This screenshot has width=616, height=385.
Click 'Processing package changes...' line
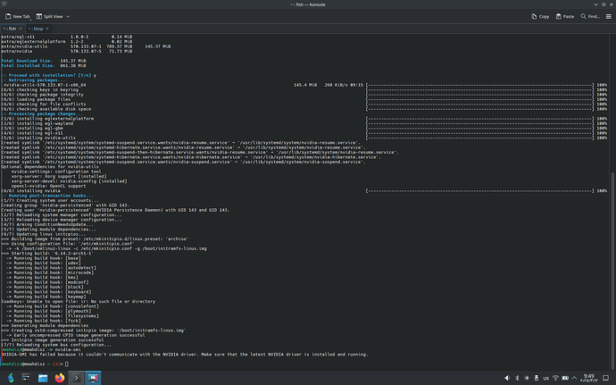43,113
